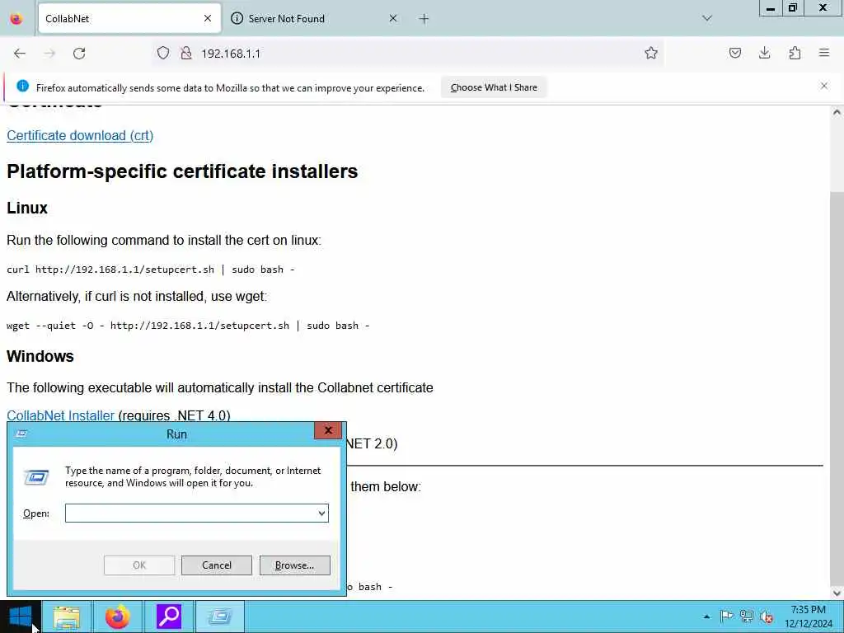Click the info icon in notification bar
Screen dimensions: 844x633
pos(22,86)
